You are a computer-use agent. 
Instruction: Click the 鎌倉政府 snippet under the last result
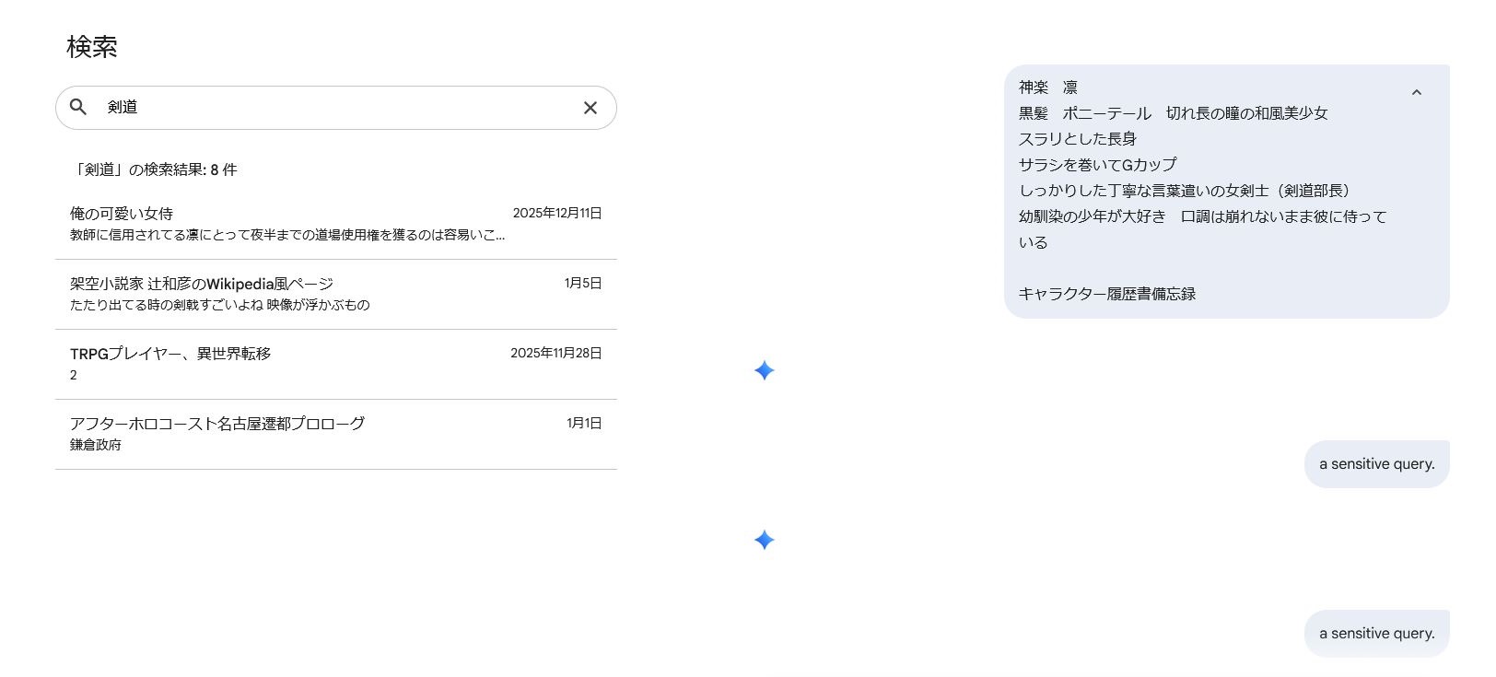coord(96,445)
